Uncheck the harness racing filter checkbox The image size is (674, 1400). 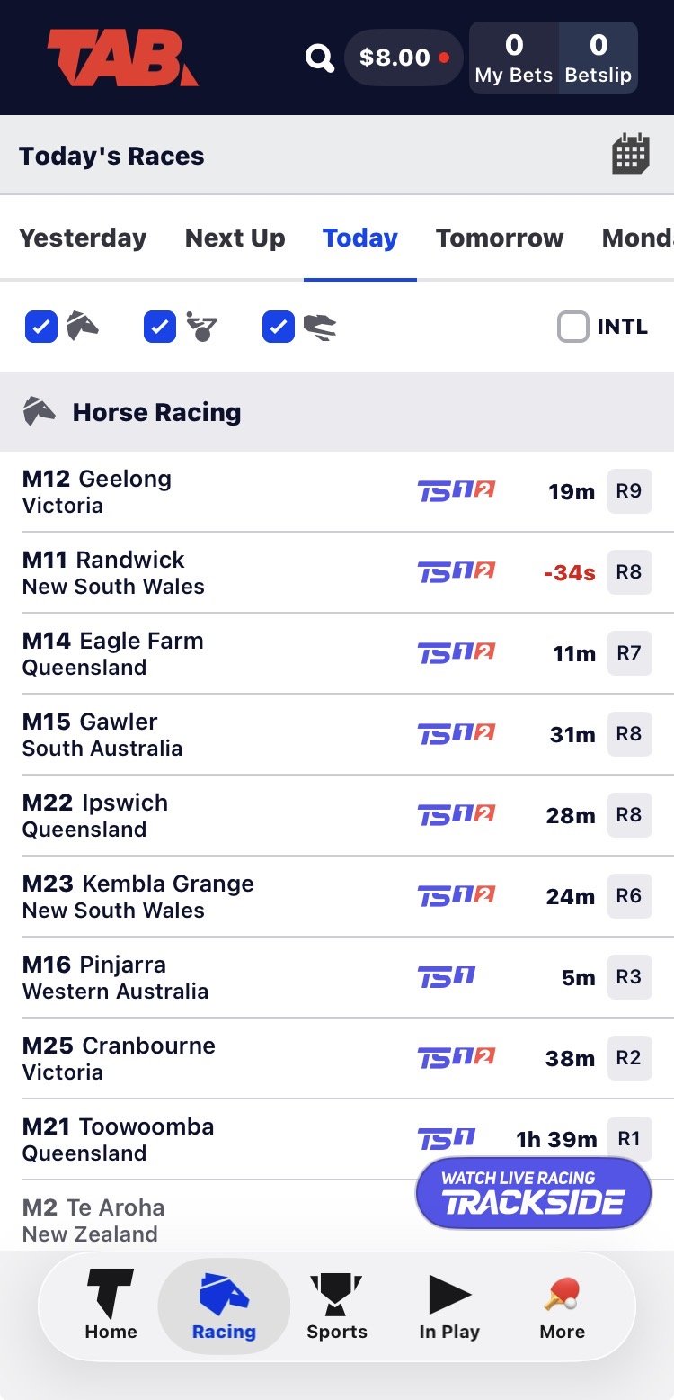(x=160, y=327)
